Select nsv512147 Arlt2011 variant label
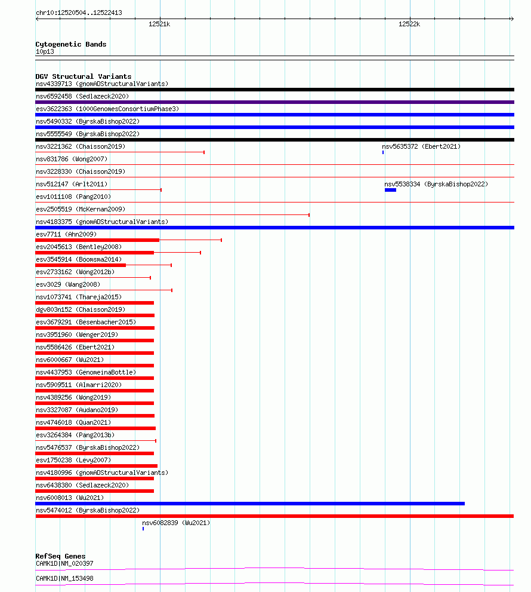 pyautogui.click(x=72, y=184)
